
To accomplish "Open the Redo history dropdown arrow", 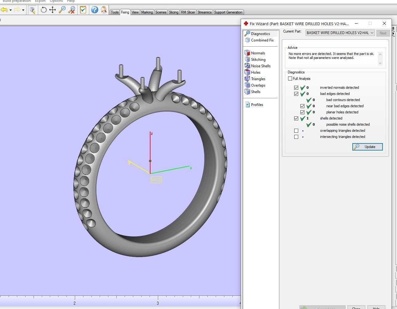I will pos(23,10).
